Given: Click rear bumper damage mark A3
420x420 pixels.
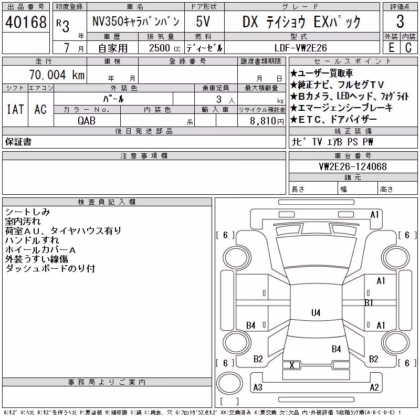Looking at the screenshot, I should pyautogui.click(x=258, y=387).
